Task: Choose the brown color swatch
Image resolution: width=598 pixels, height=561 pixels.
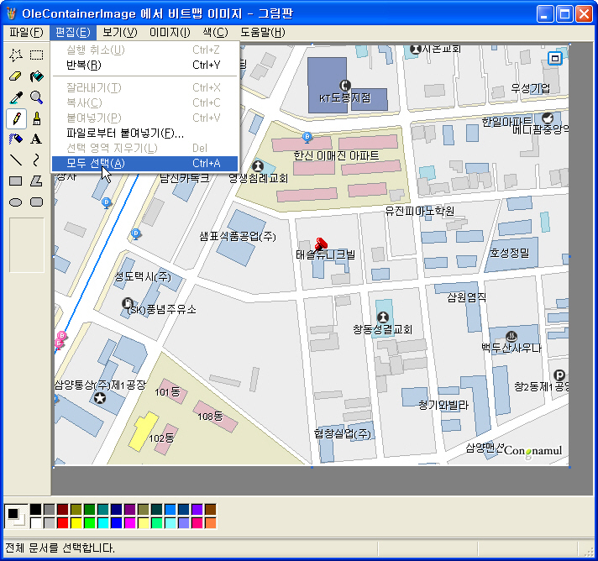Action: 211,509
